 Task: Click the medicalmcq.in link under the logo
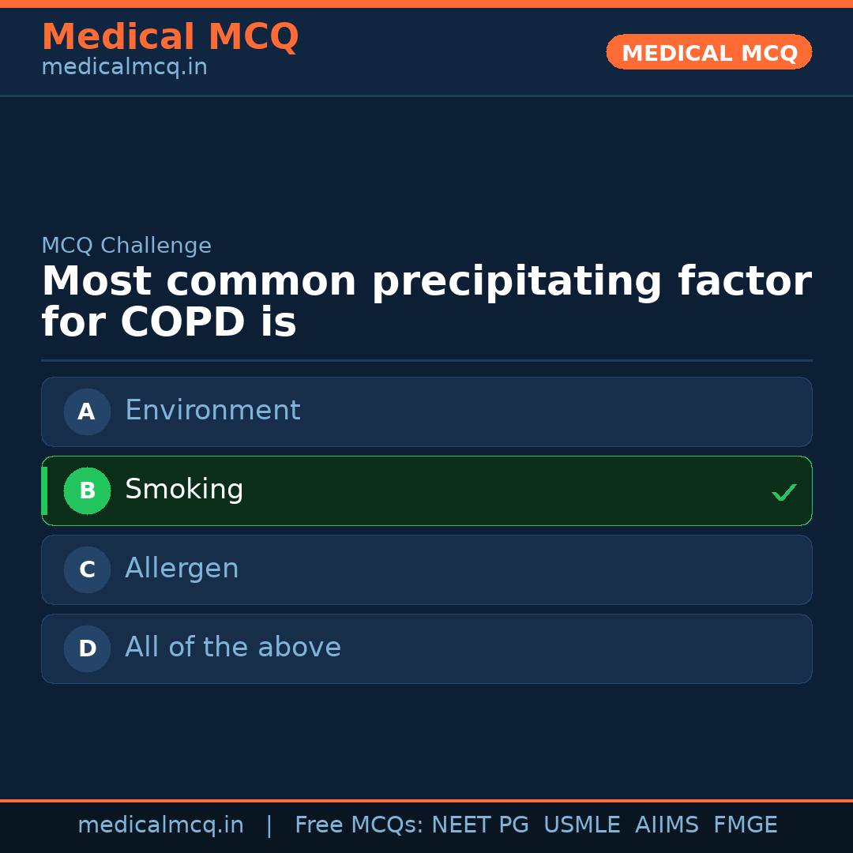pos(123,66)
